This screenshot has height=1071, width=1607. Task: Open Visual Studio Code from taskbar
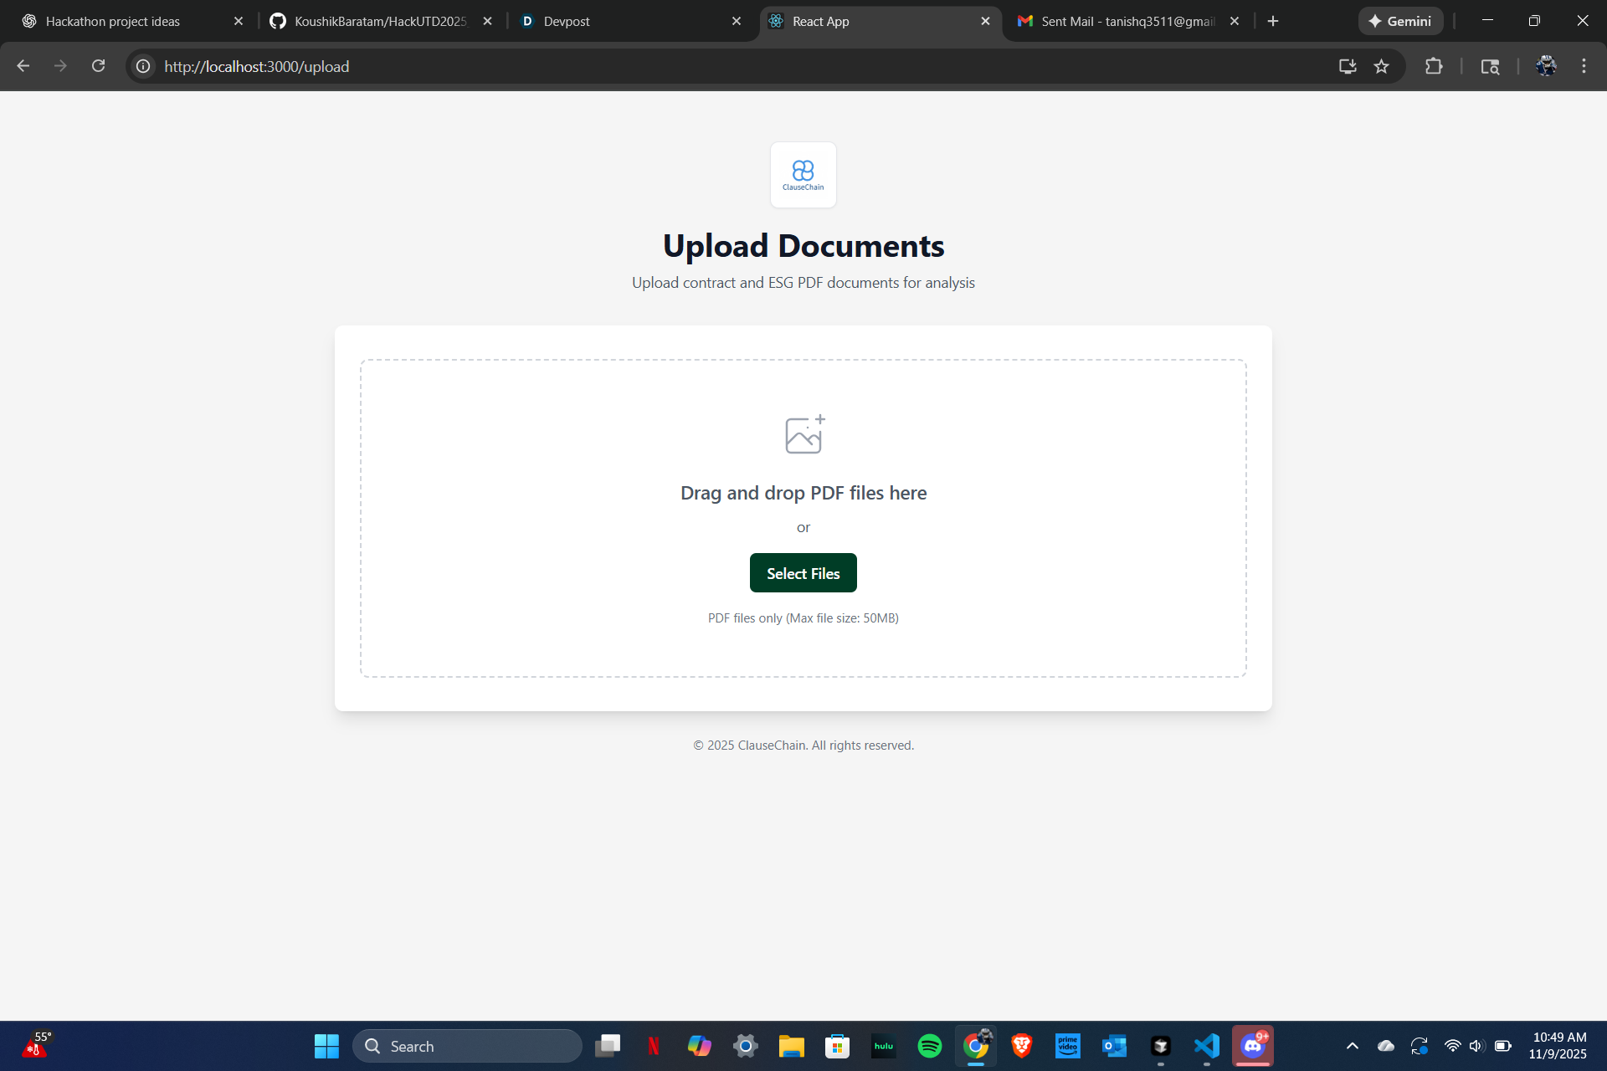[x=1206, y=1046]
